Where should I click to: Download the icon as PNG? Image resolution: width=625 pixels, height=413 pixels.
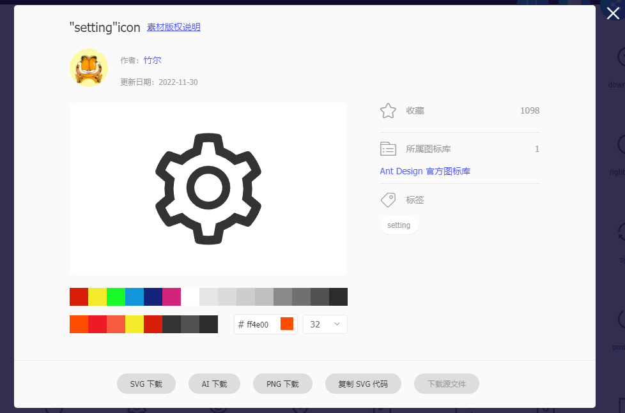282,384
